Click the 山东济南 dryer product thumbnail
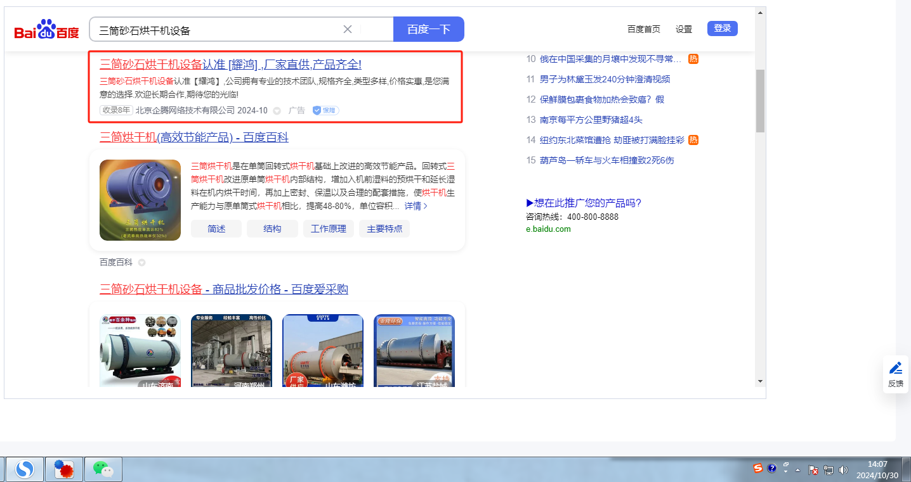The height and width of the screenshot is (482, 911). click(140, 350)
